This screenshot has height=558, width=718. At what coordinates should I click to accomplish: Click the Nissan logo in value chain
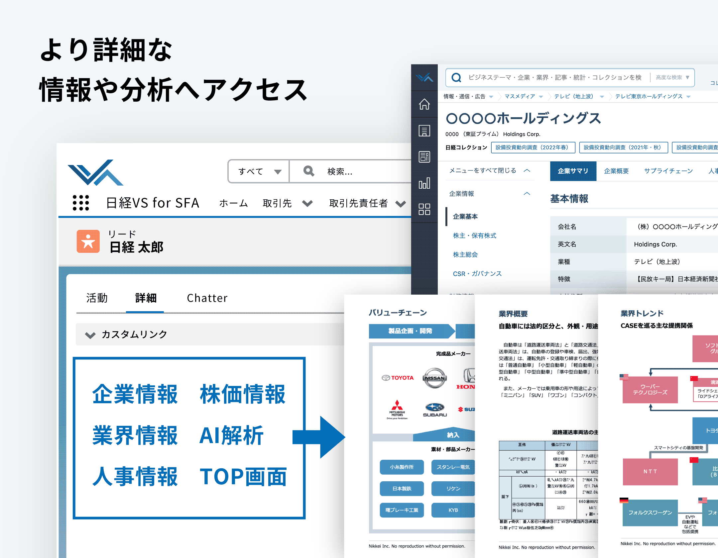[x=434, y=378]
